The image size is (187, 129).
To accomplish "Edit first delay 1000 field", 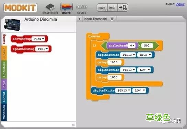I will tap(115, 62).
